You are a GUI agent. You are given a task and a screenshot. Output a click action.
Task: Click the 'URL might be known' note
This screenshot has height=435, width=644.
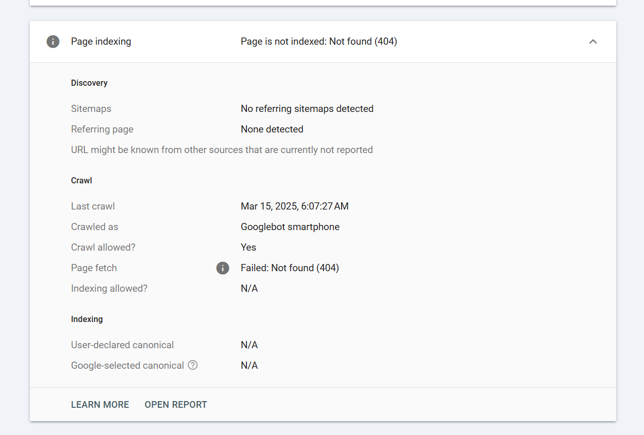[x=222, y=150]
